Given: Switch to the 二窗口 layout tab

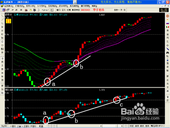Looking at the screenshot, I should pyautogui.click(x=20, y=126).
